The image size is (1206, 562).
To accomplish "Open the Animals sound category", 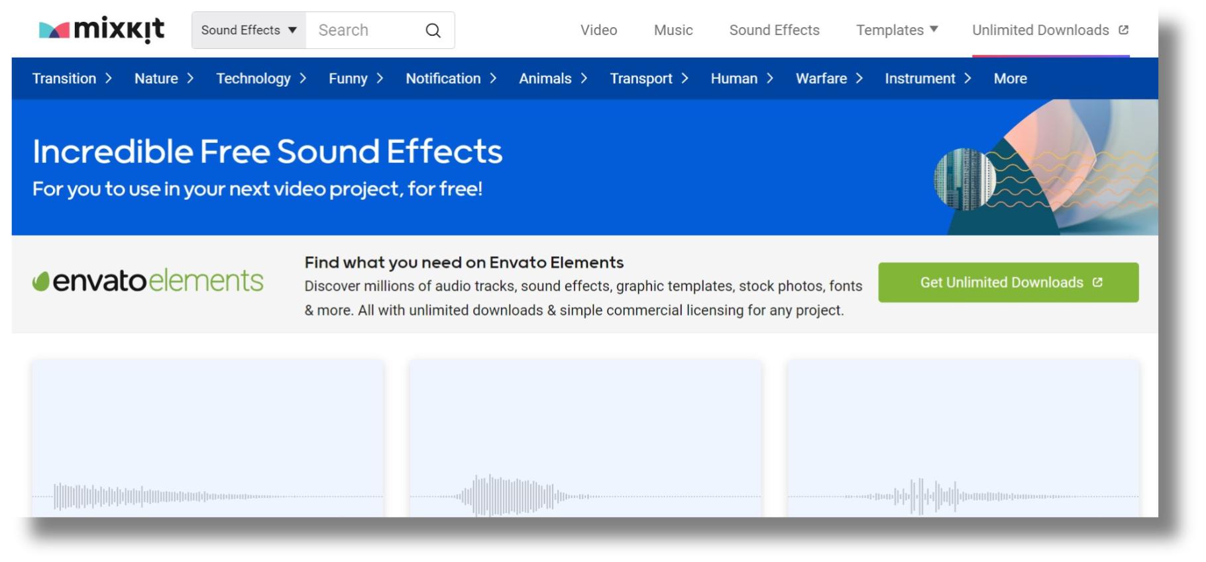I will click(545, 79).
